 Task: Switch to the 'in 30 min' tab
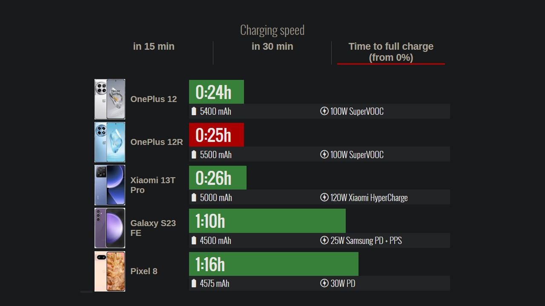pos(272,47)
